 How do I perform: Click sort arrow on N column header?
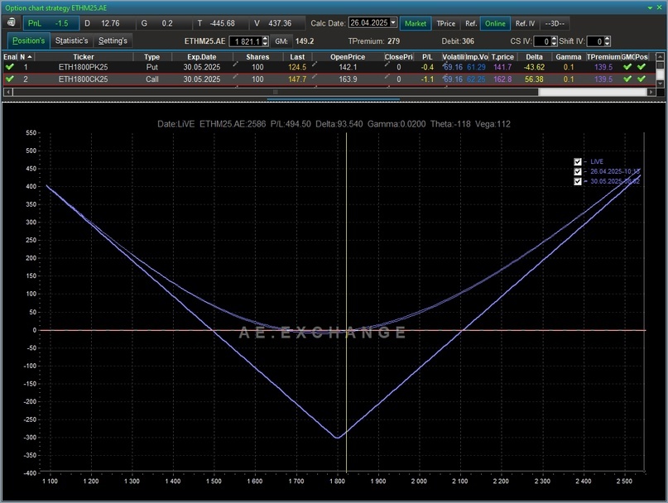click(x=30, y=56)
